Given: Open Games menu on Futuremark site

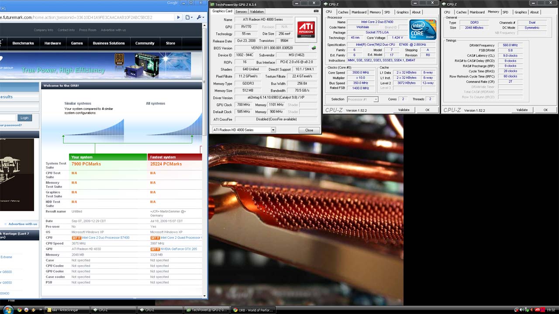Looking at the screenshot, I should coord(77,43).
